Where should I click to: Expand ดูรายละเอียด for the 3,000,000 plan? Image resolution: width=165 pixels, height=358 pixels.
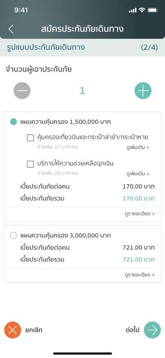(x=140, y=275)
